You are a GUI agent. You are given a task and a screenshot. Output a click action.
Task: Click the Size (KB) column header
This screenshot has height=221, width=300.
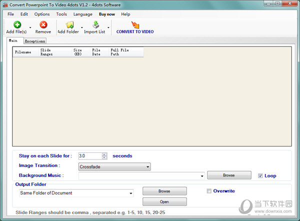point(80,52)
